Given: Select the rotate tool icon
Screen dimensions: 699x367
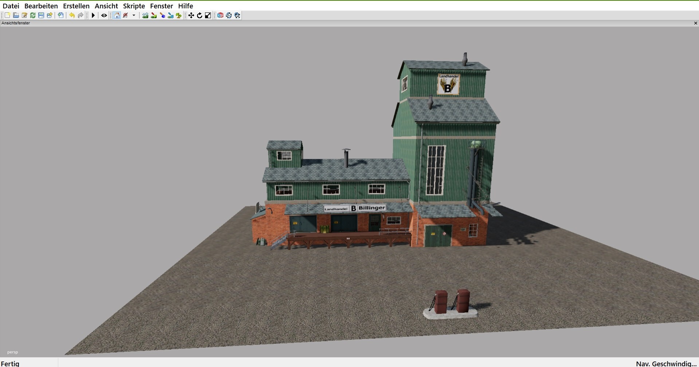Looking at the screenshot, I should point(200,15).
